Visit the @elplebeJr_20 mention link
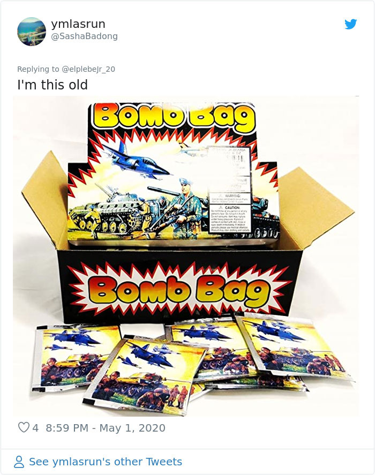 coord(88,69)
